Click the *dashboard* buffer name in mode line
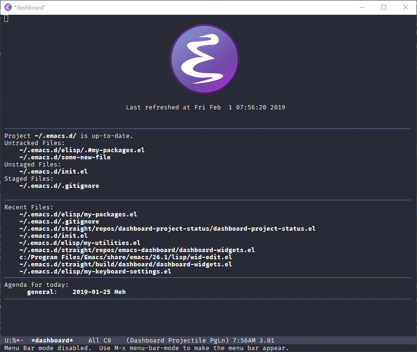The width and height of the screenshot is (417, 352). click(52, 341)
